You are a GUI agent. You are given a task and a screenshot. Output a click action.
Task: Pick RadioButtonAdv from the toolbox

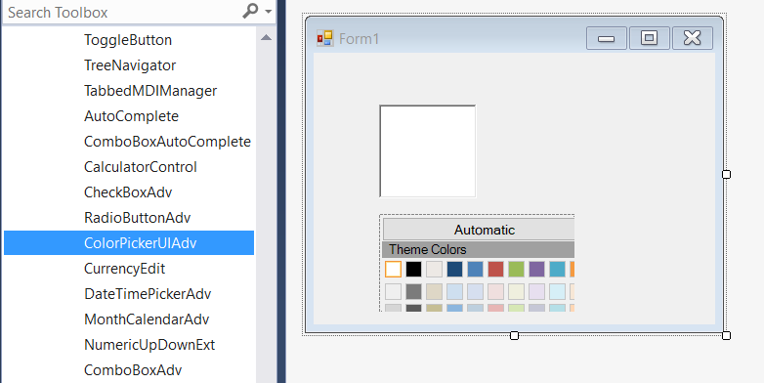tap(137, 217)
